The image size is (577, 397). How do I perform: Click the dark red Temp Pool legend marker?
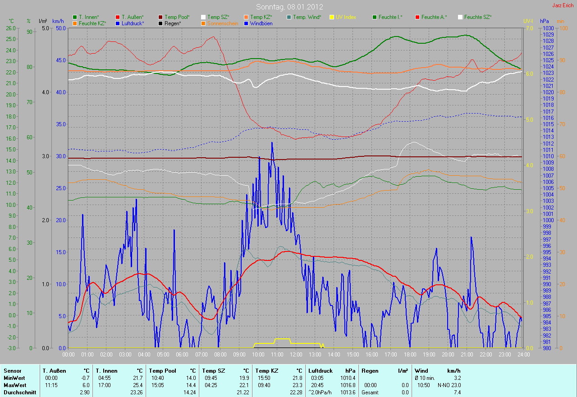pyautogui.click(x=160, y=17)
